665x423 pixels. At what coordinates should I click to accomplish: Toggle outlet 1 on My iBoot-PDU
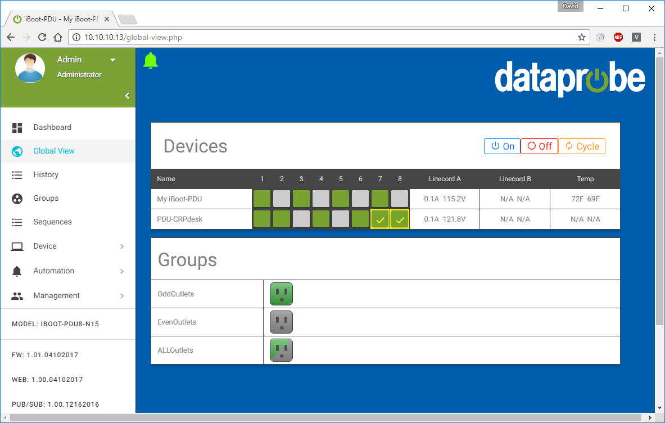click(x=262, y=198)
